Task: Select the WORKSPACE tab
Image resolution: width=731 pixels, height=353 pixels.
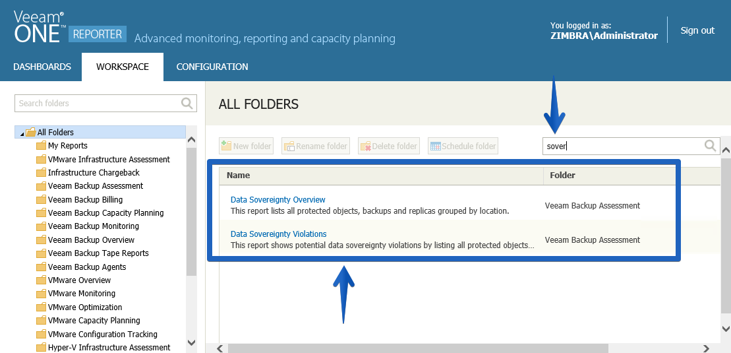Action: tap(123, 67)
